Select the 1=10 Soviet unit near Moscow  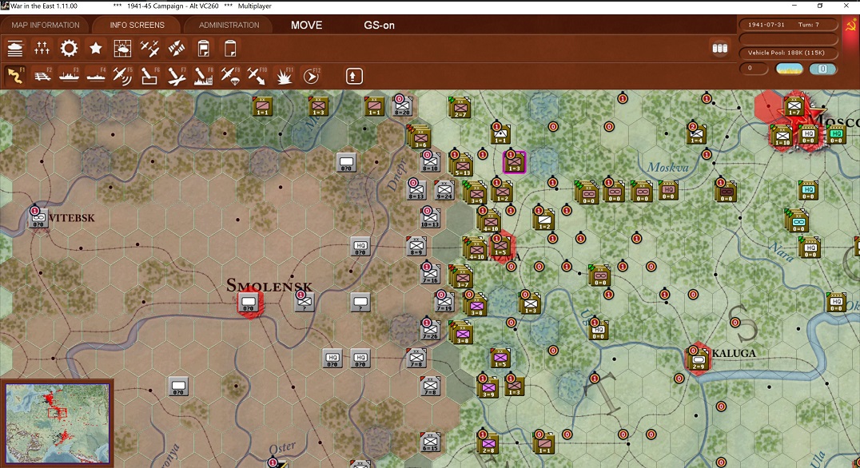point(782,137)
